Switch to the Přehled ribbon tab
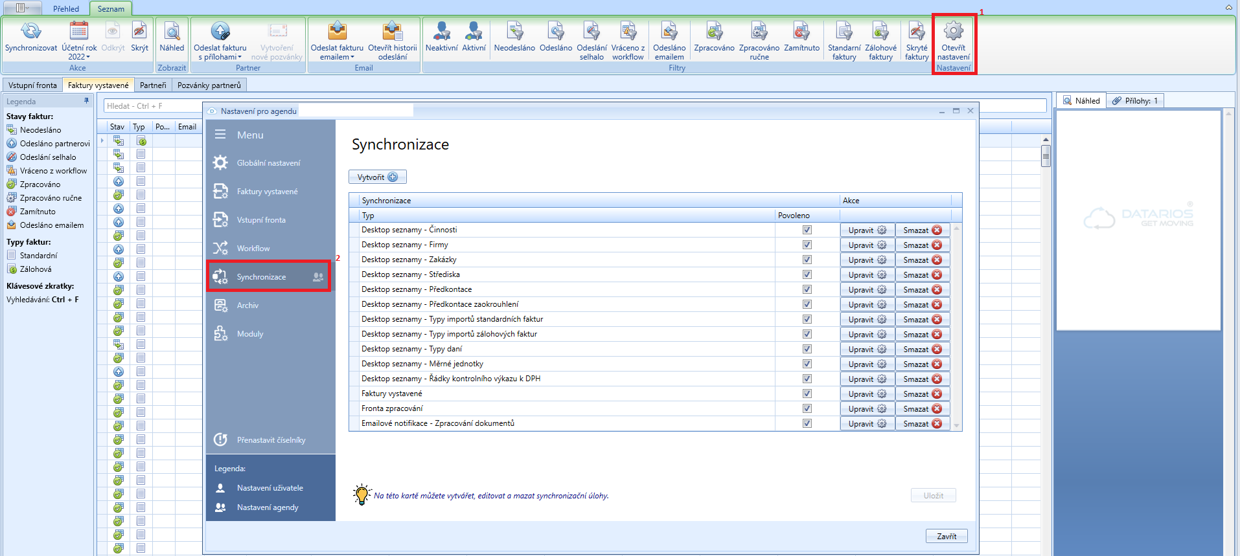Screen dimensions: 1240x556 [x=66, y=9]
